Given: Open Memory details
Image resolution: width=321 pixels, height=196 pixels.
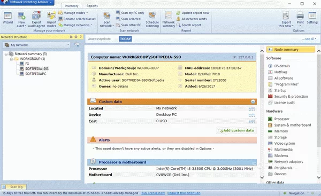Looking at the screenshot, I should tap(278, 131).
